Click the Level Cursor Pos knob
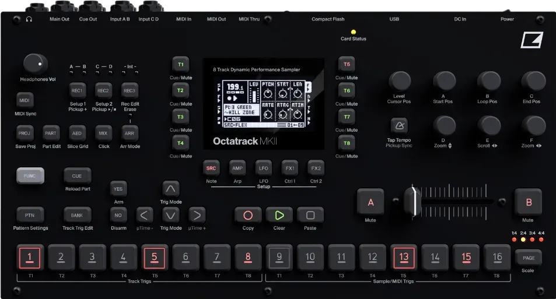Screen dimensions: 556x299 click(400, 81)
